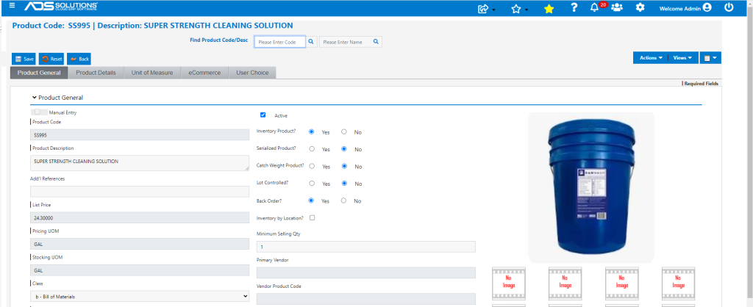Select Yes for Inventory Product
753x307 pixels.
[312, 131]
